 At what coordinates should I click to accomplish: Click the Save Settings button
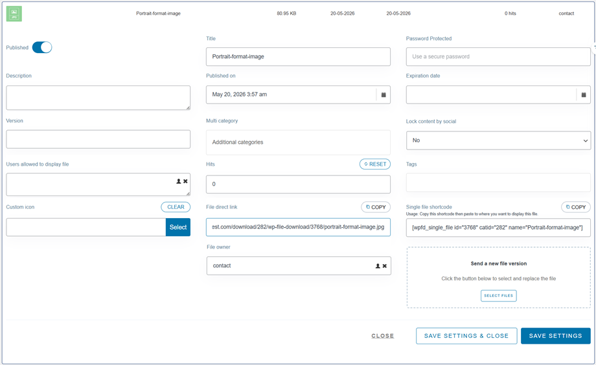(555, 336)
